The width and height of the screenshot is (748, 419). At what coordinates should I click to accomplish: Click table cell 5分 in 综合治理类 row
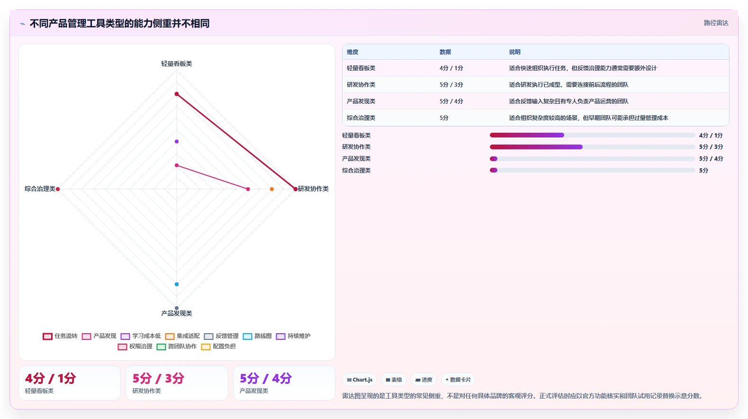[444, 118]
